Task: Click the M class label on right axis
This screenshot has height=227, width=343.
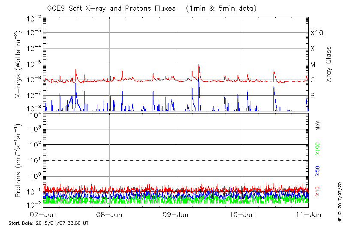Action: click(313, 64)
